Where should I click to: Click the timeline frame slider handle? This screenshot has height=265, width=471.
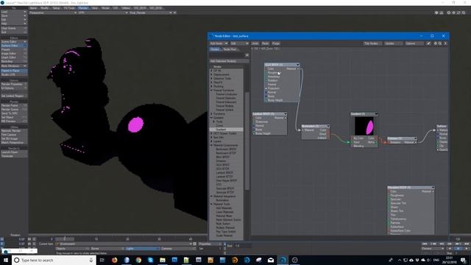[x=65, y=239]
